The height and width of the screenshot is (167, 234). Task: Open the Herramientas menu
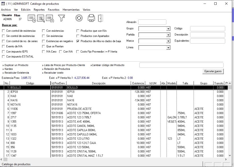pos(71,10)
